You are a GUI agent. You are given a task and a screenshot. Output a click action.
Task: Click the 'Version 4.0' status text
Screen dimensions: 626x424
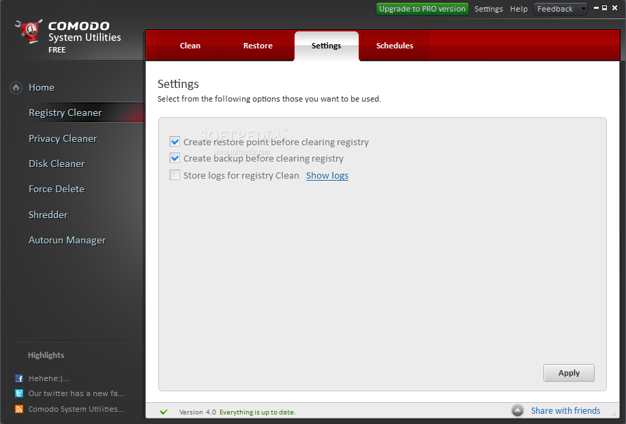[x=198, y=412]
